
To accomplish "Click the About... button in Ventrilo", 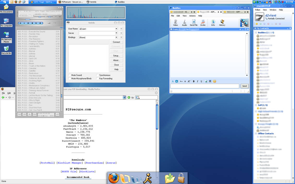I will click(x=116, y=60).
